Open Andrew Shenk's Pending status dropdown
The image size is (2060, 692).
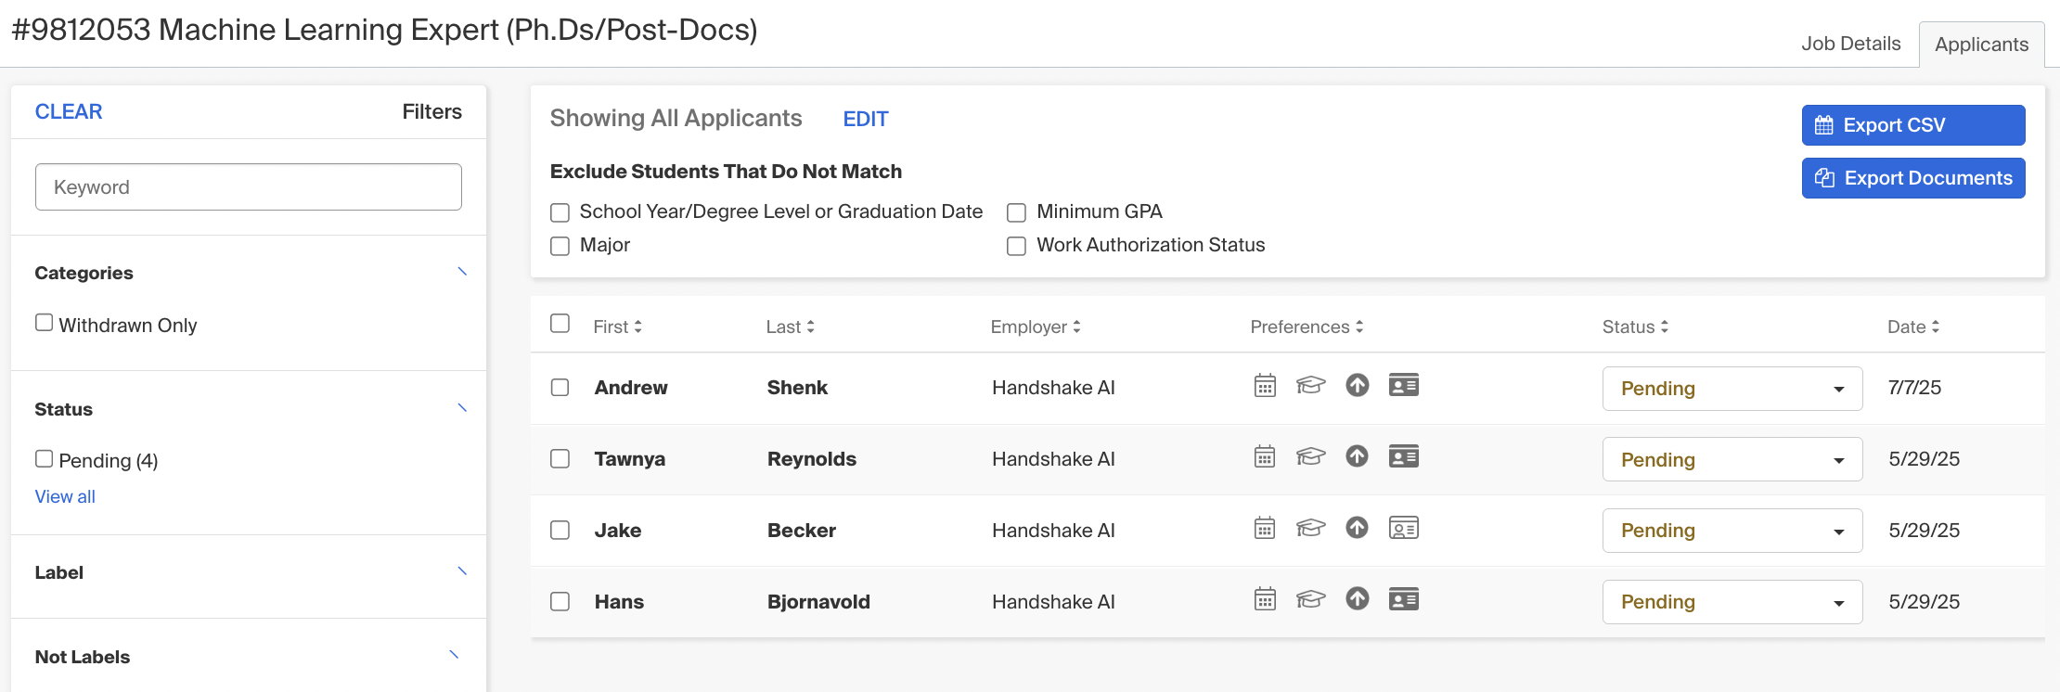(1732, 389)
